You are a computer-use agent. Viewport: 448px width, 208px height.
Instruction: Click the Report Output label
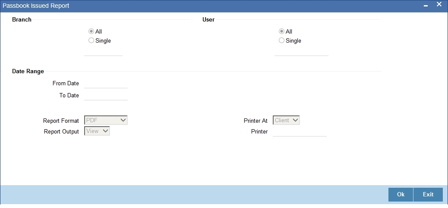[61, 132]
